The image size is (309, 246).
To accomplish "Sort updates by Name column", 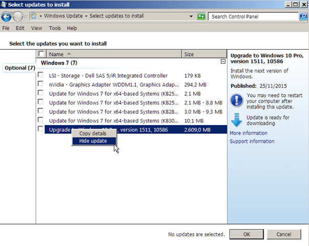I will (x=114, y=54).
